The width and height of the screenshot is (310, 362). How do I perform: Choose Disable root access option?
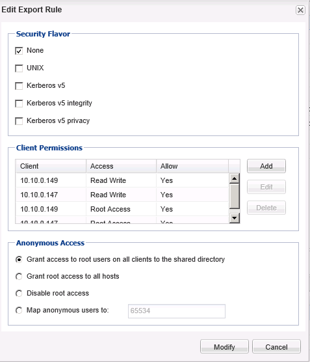click(x=19, y=294)
